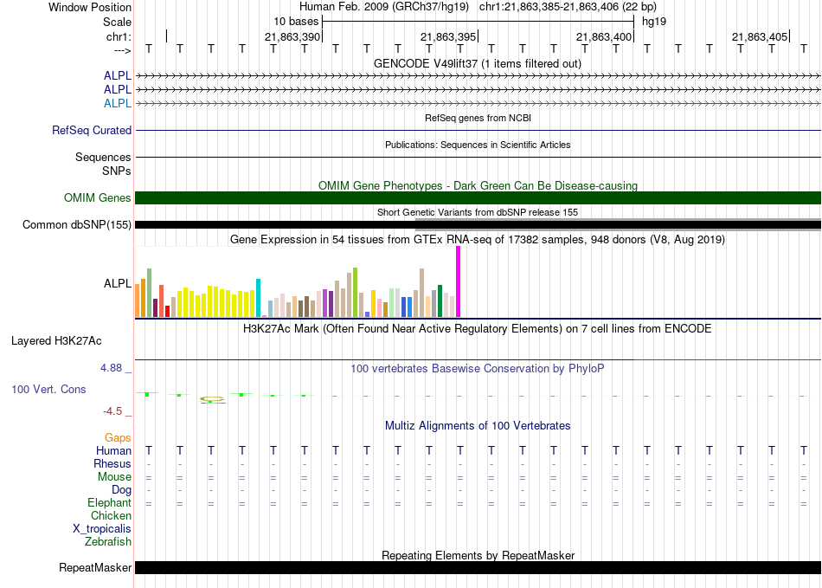Select the Mouse species label
This screenshot has width=822, height=588.
pyautogui.click(x=114, y=477)
